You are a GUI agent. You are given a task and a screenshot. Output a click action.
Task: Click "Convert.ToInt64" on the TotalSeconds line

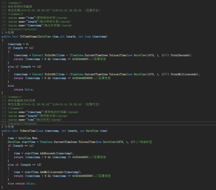[x=44, y=55]
